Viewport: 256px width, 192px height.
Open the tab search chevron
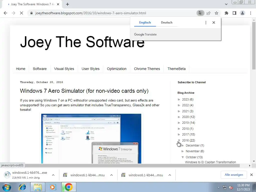[226, 4]
